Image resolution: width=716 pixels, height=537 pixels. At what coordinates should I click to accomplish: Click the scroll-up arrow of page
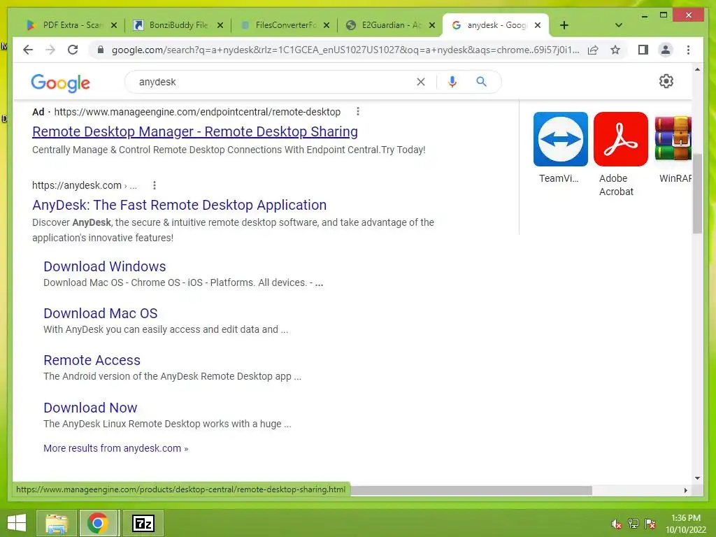pyautogui.click(x=697, y=69)
